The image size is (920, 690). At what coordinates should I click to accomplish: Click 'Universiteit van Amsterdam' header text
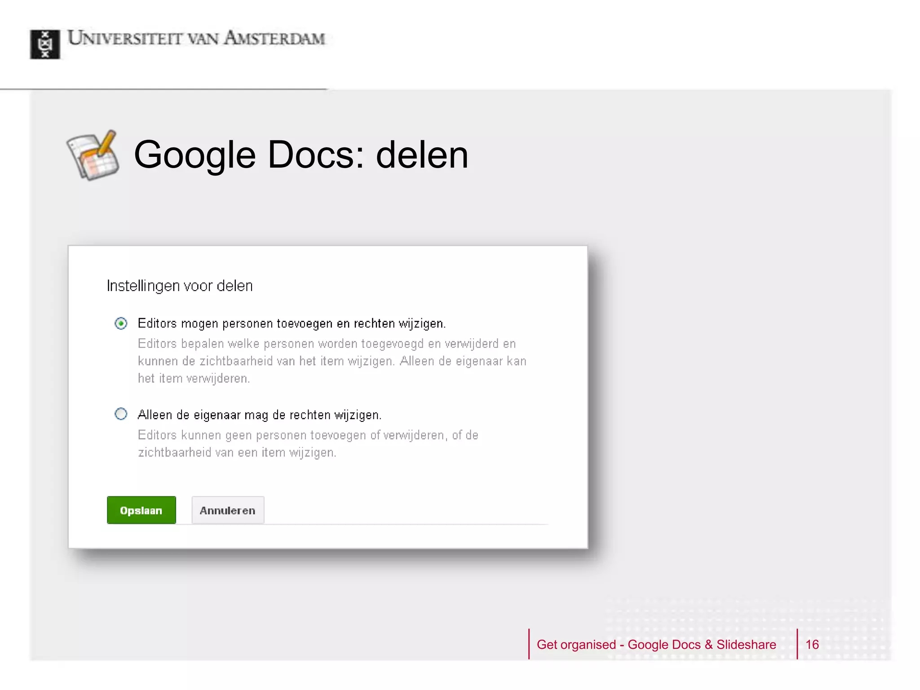click(x=196, y=38)
